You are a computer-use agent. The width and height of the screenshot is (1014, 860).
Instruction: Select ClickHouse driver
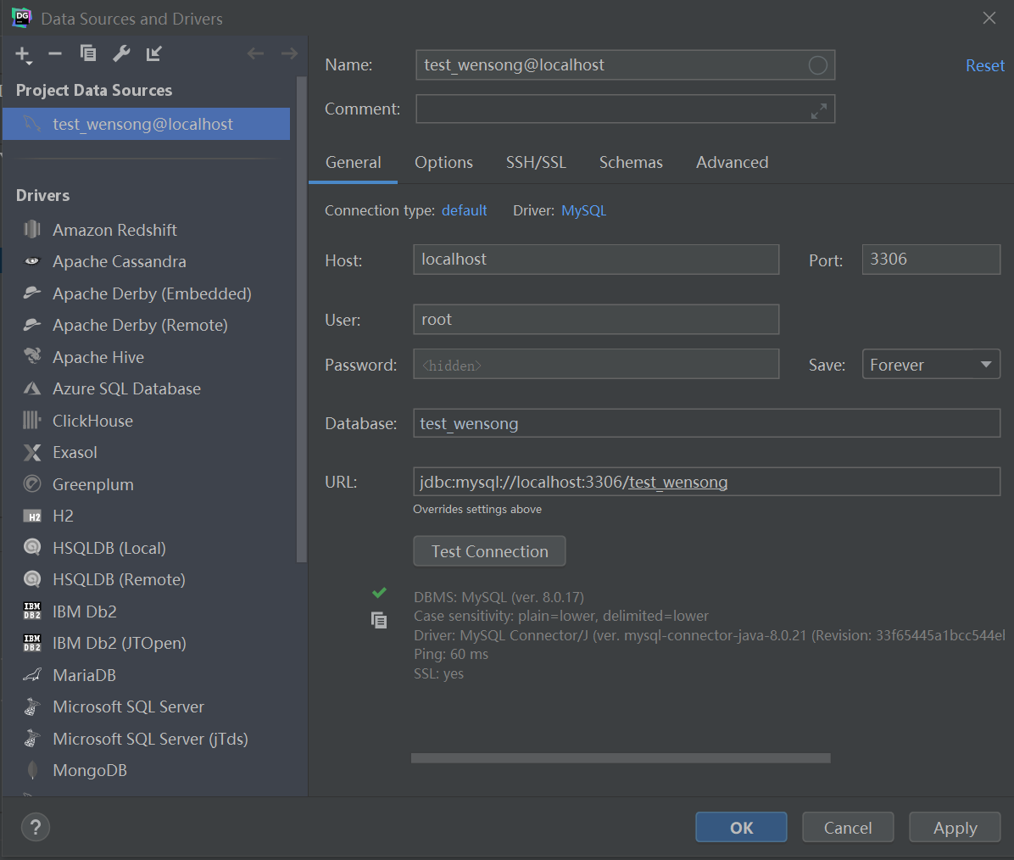pyautogui.click(x=146, y=421)
